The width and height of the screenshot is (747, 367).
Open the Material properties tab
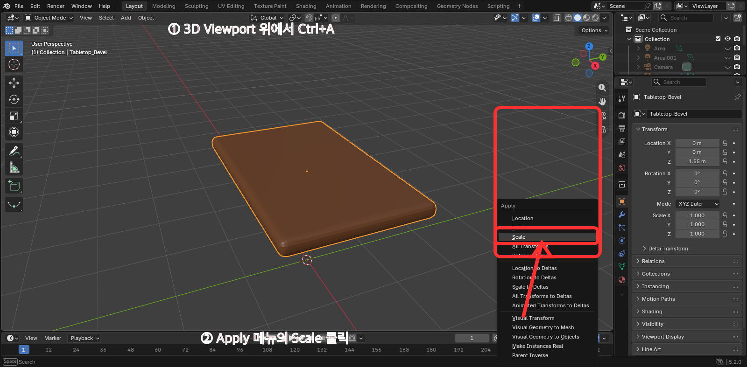[622, 280]
